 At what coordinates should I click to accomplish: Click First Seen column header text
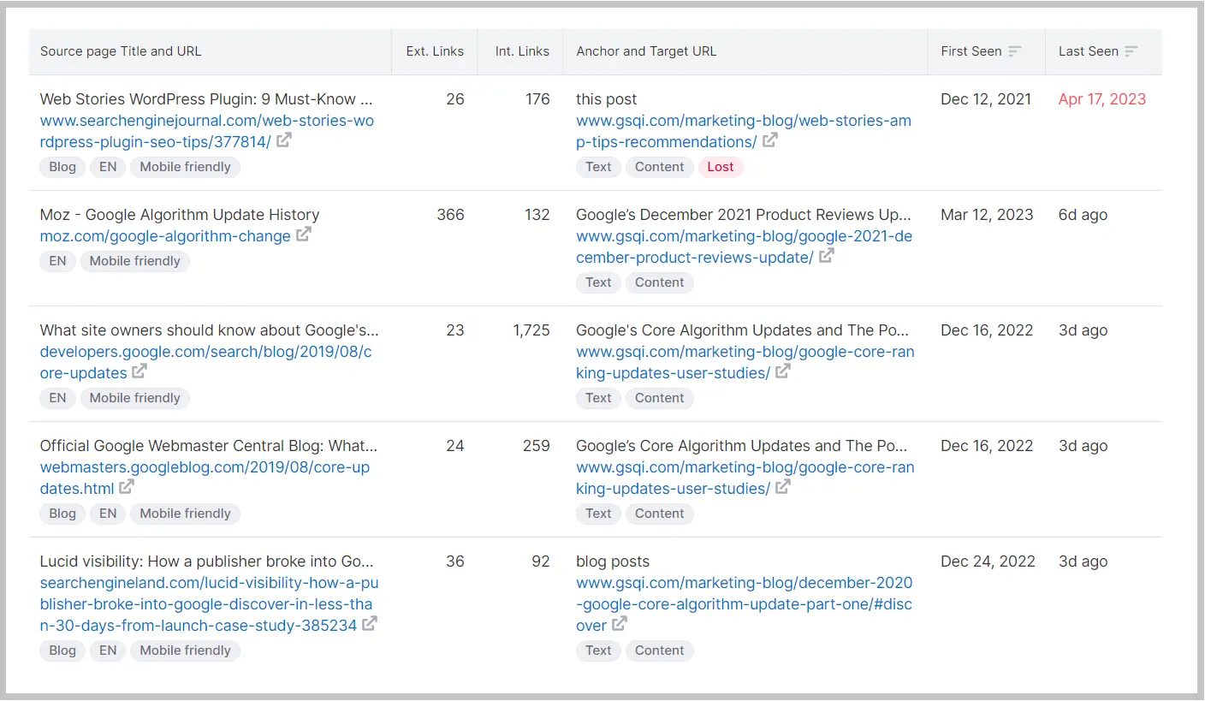click(971, 51)
